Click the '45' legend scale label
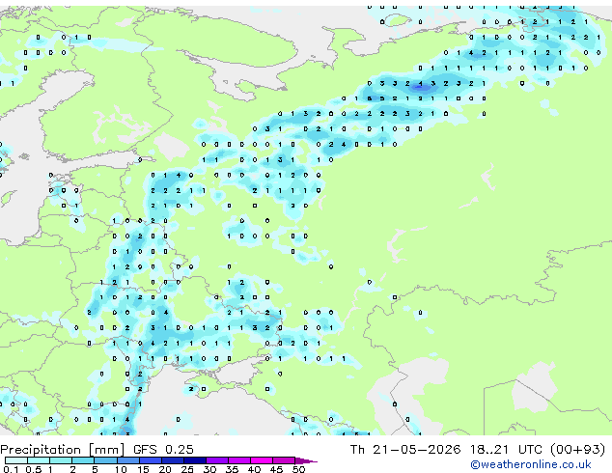This screenshot has width=612, height=473. pos(276,469)
